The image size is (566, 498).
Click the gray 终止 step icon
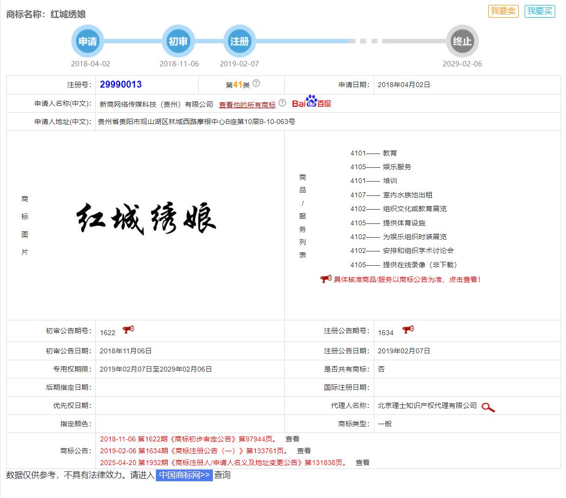tap(462, 41)
